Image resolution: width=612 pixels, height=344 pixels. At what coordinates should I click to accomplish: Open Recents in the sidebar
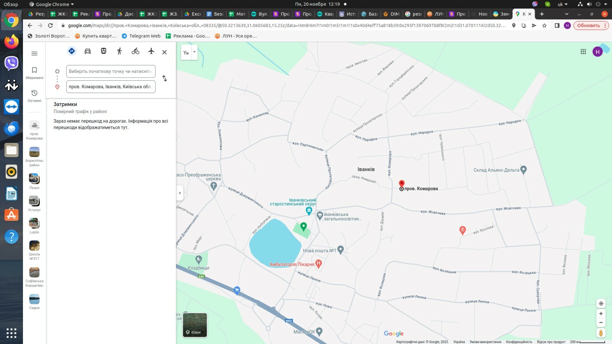34,96
